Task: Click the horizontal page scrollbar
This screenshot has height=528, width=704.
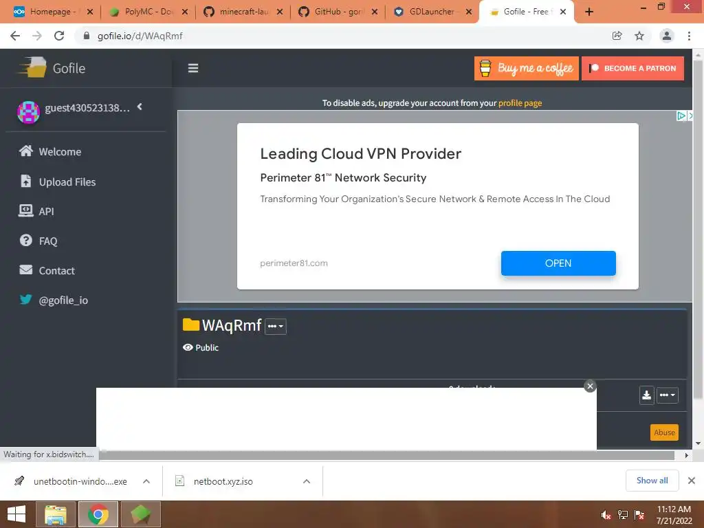Action: click(x=387, y=455)
